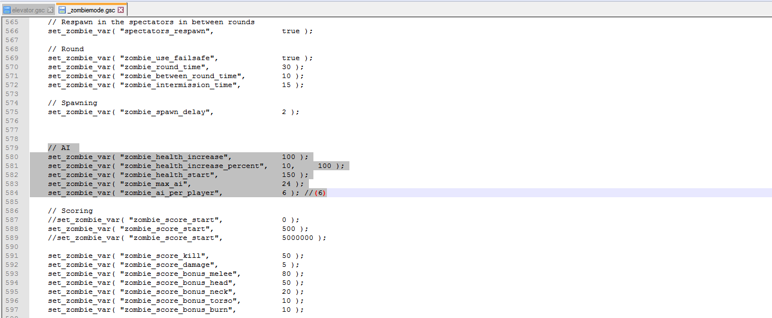The width and height of the screenshot is (772, 318).
Task: Click the commented zombie_score_start line with value 0
Action: click(x=174, y=220)
